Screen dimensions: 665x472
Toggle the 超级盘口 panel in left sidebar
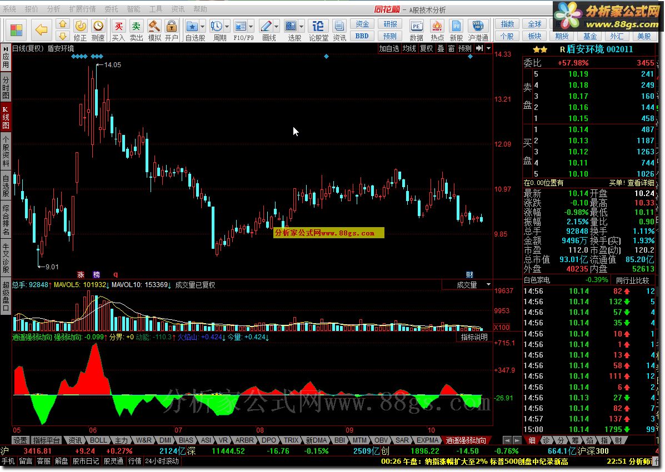click(x=6, y=297)
